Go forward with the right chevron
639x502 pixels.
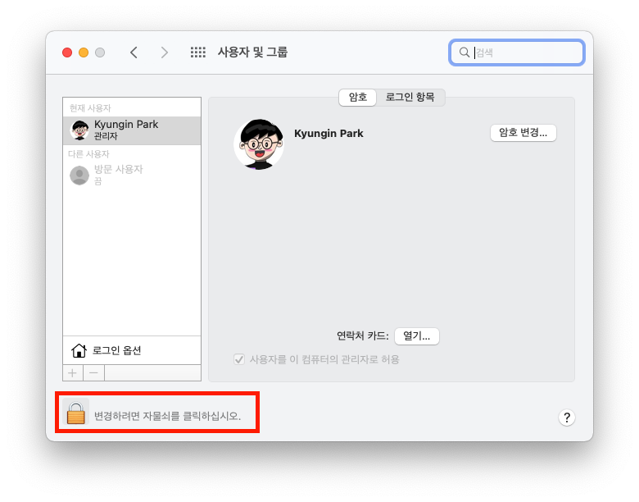click(x=164, y=52)
